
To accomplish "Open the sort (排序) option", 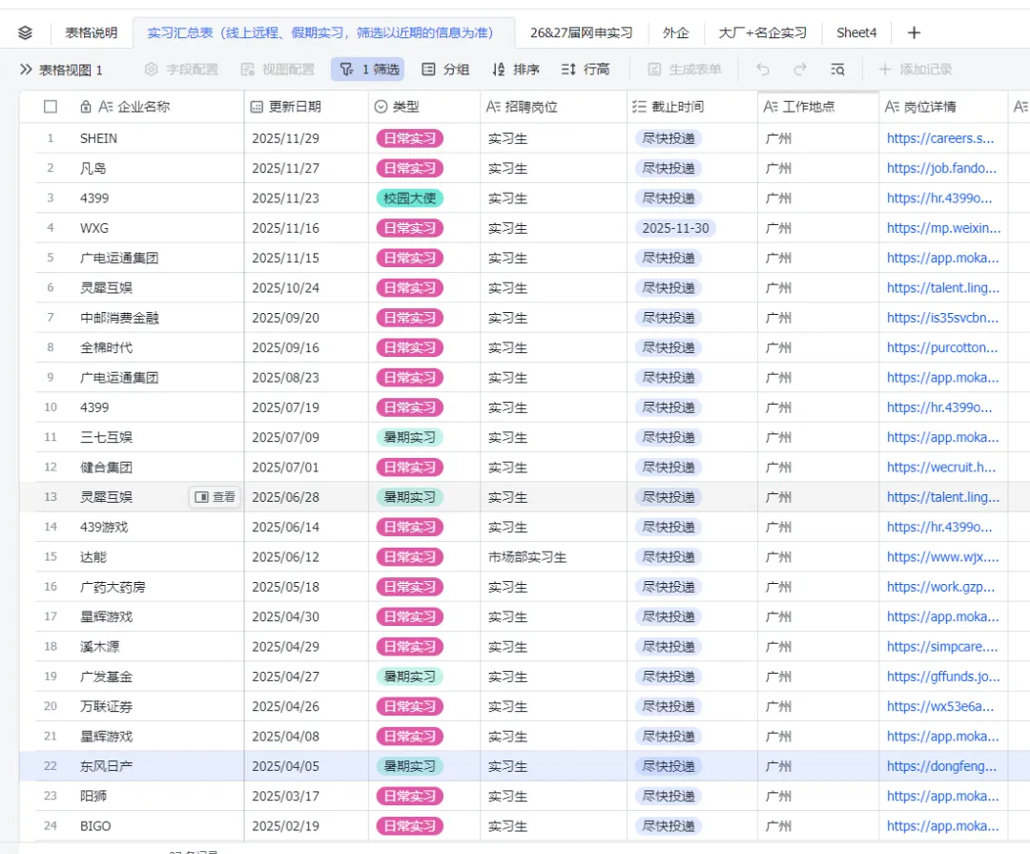I will click(516, 69).
